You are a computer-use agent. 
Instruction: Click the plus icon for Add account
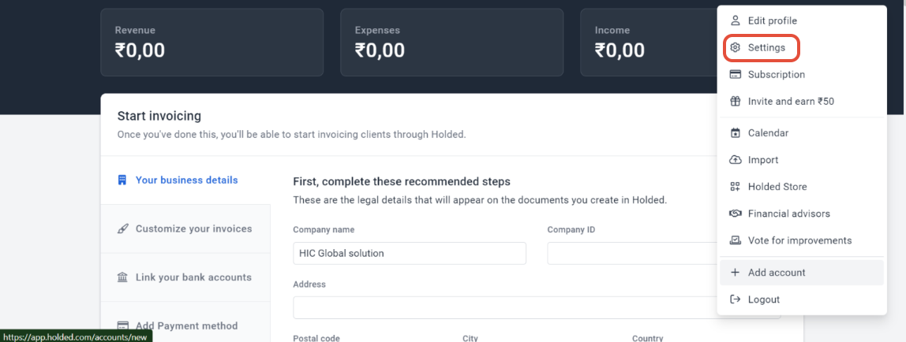(736, 273)
